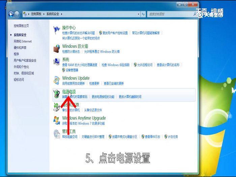The width and height of the screenshot is (236, 177).
Task: Open 用户帐户和家庭安全 in sidebar
Action: pyautogui.click(x=25, y=60)
